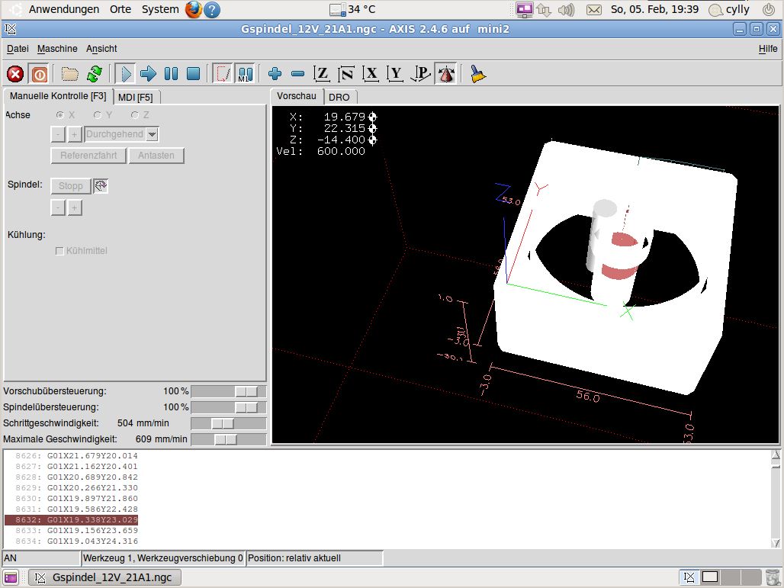
Task: Open the Maschine menu
Action: pyautogui.click(x=57, y=49)
